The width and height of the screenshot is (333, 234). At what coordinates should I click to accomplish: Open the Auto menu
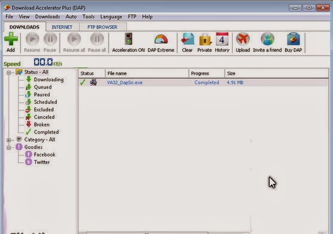pyautogui.click(x=71, y=17)
